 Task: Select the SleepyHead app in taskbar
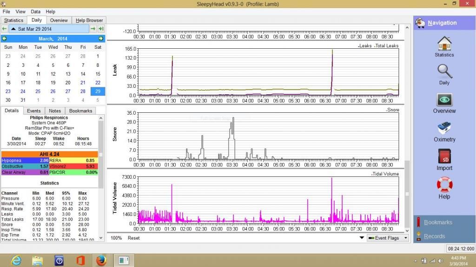point(124,260)
